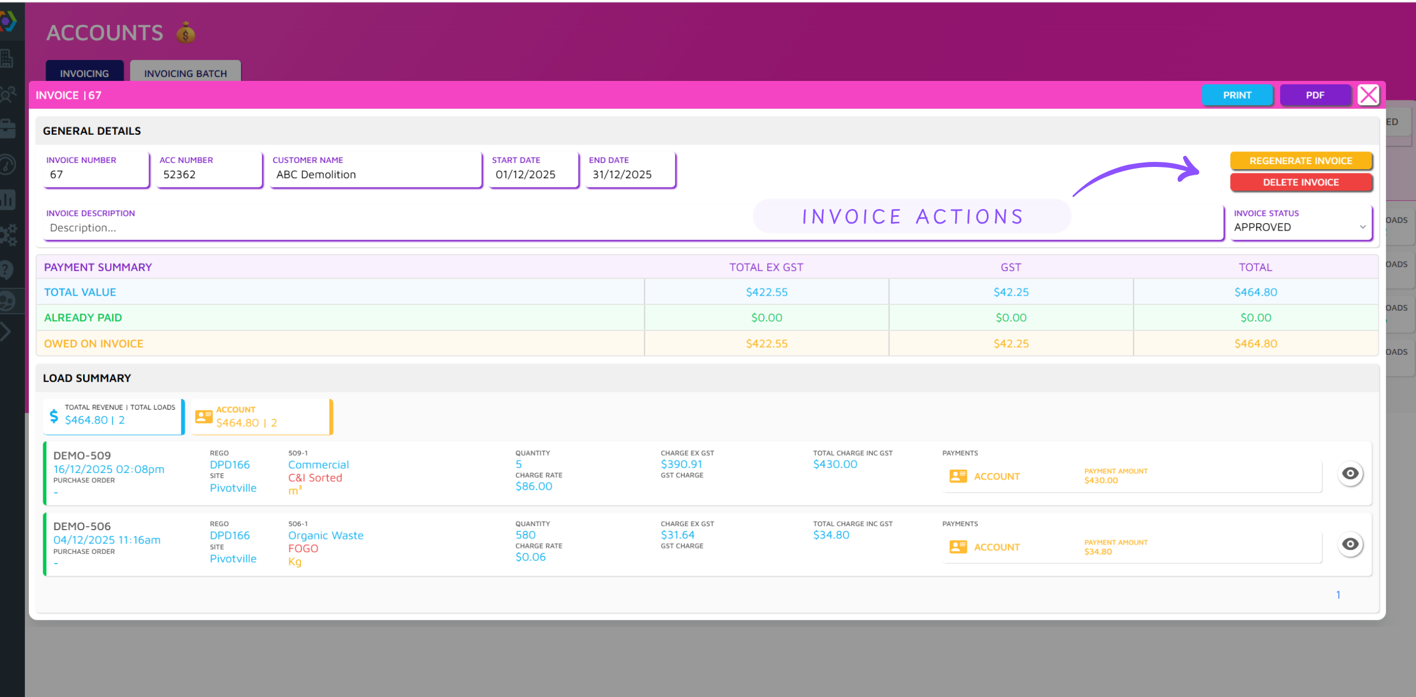
Task: Click into the Customer Name field
Action: [x=376, y=169]
